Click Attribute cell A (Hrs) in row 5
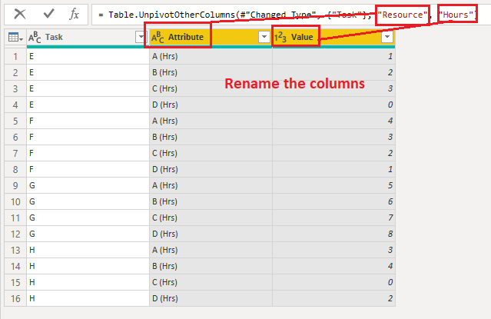This screenshot has height=319, width=491. pyautogui.click(x=211, y=121)
